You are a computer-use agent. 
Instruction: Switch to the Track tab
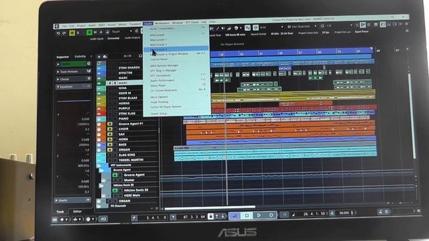(x=60, y=212)
